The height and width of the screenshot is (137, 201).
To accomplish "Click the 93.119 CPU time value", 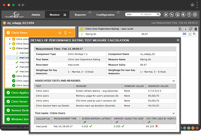I will (150, 126).
